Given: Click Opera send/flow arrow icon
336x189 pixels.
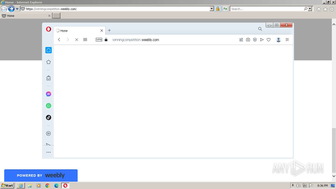Looking at the screenshot, I should coord(262,40).
